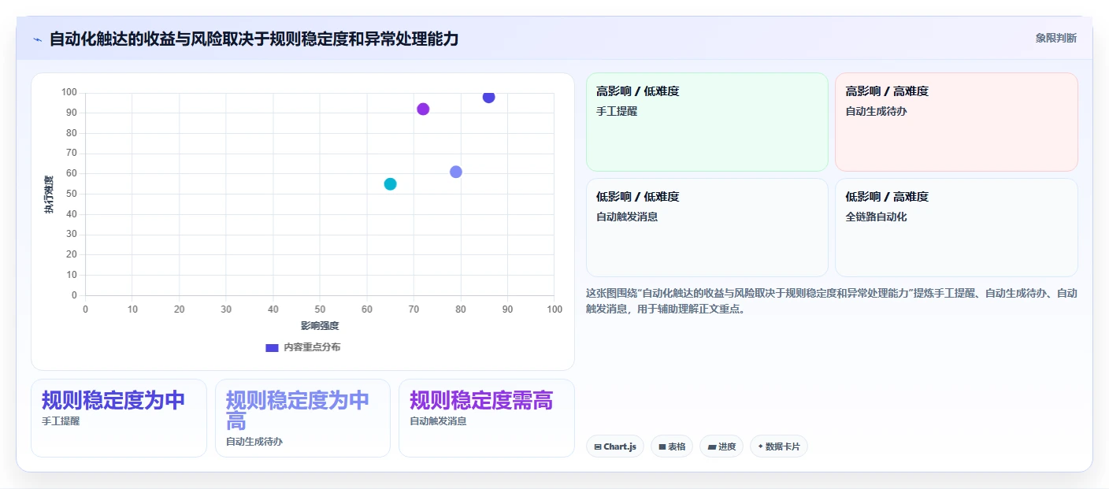Screen dimensions: 1109x489
Task: Click the lightning icon beside the title
Action: pyautogui.click(x=37, y=39)
